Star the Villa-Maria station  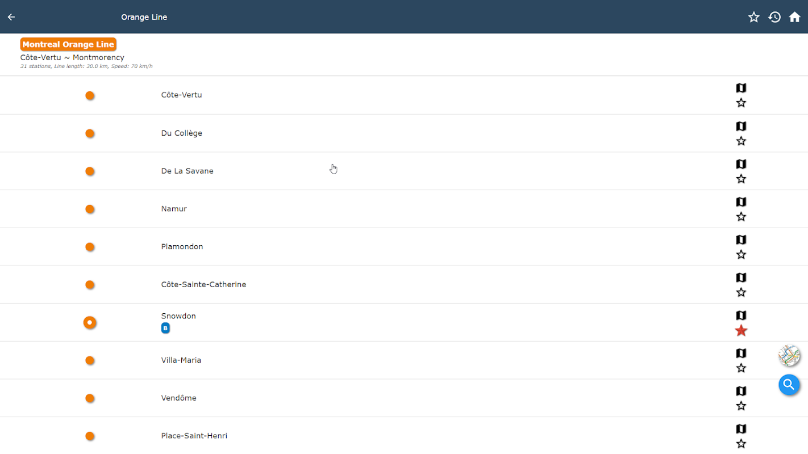[741, 368]
